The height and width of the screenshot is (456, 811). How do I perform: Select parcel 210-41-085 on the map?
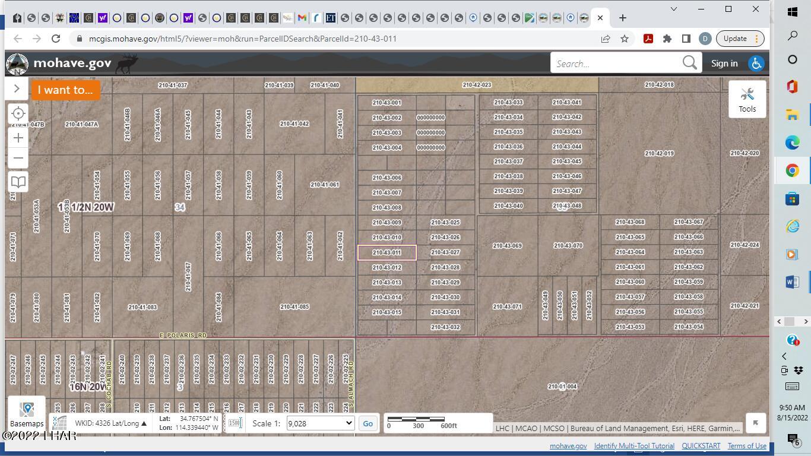click(294, 307)
